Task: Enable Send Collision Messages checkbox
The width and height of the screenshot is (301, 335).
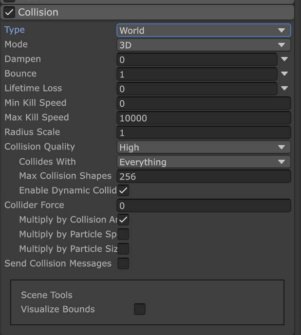Action: point(123,263)
